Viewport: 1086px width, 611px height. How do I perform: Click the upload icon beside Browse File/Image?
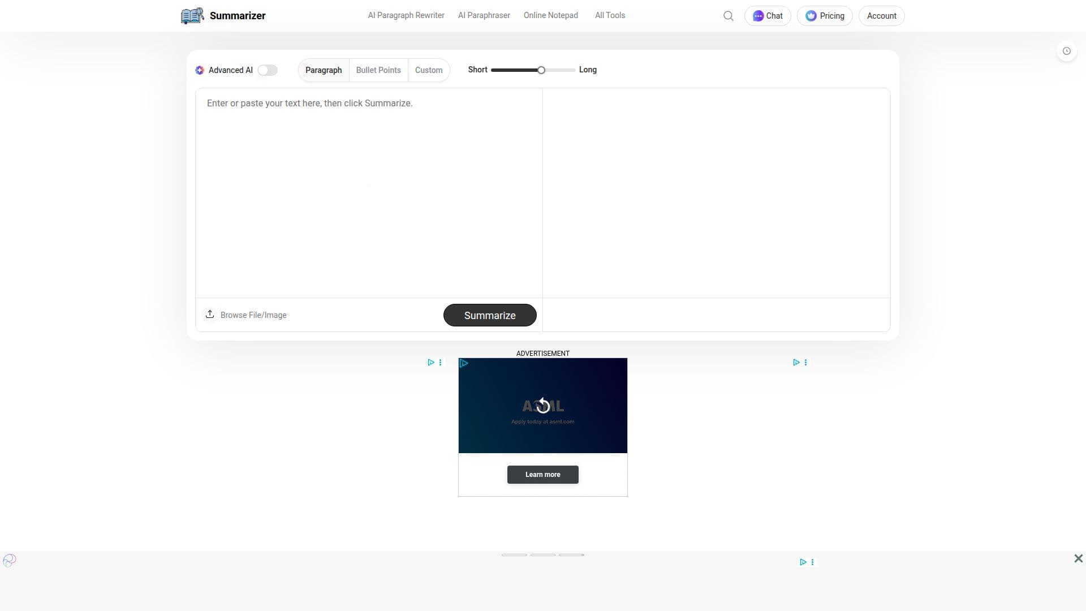coord(210,315)
